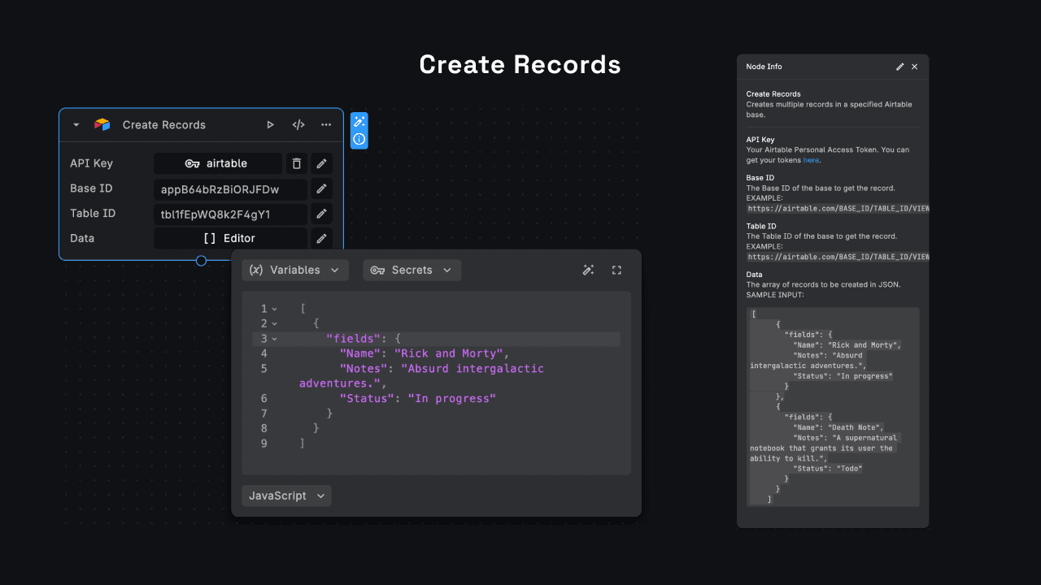Screen dimensions: 1041x585
Task: Open the code view of the node
Action: tap(298, 124)
